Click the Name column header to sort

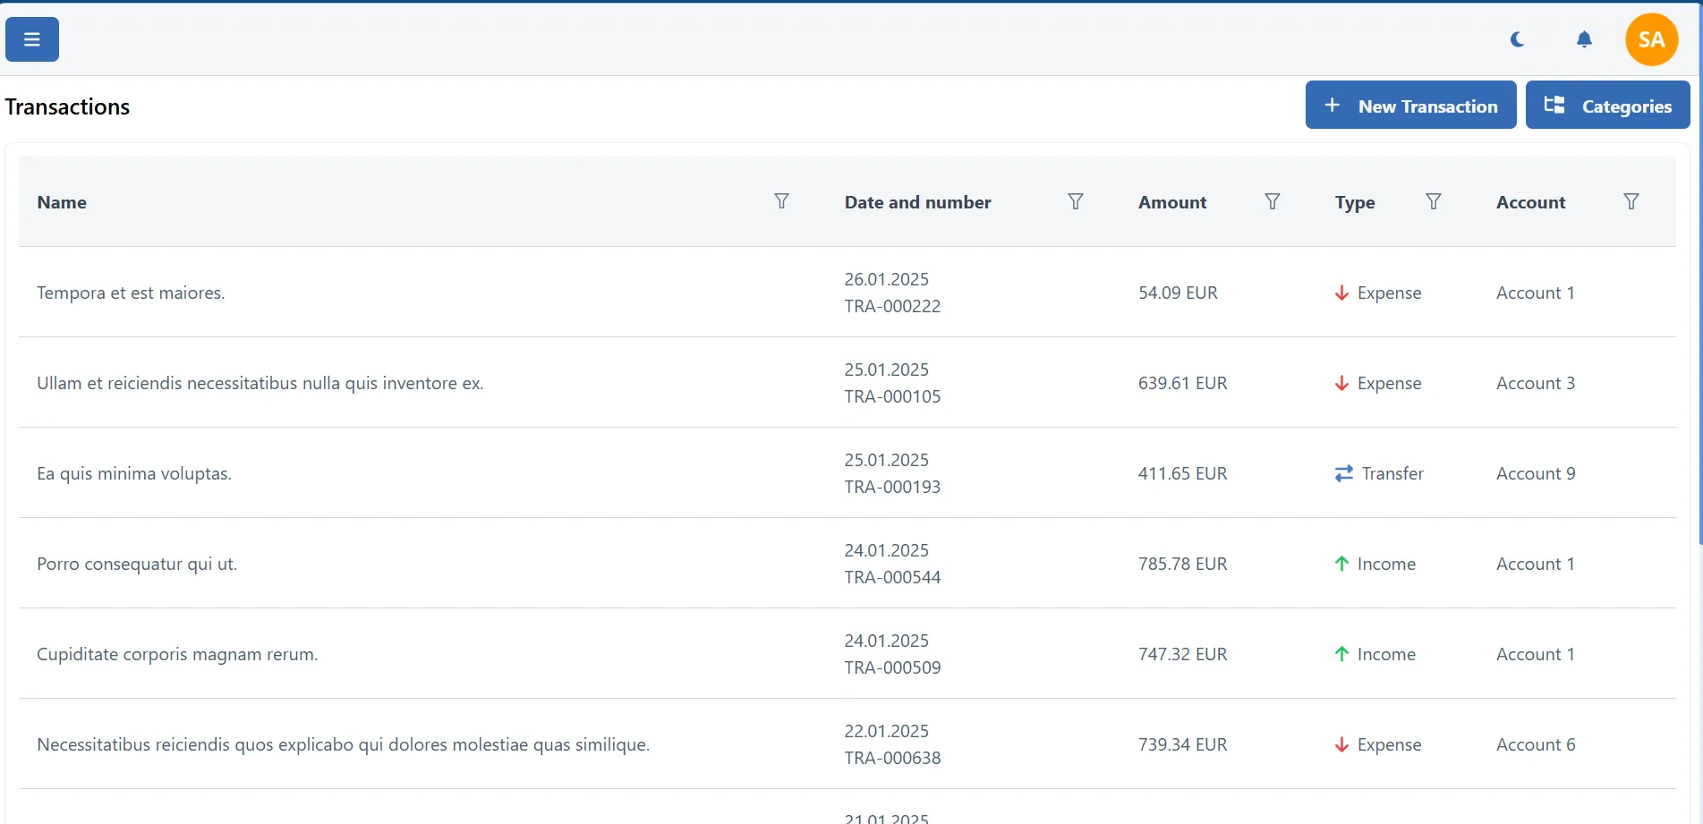[x=62, y=202]
